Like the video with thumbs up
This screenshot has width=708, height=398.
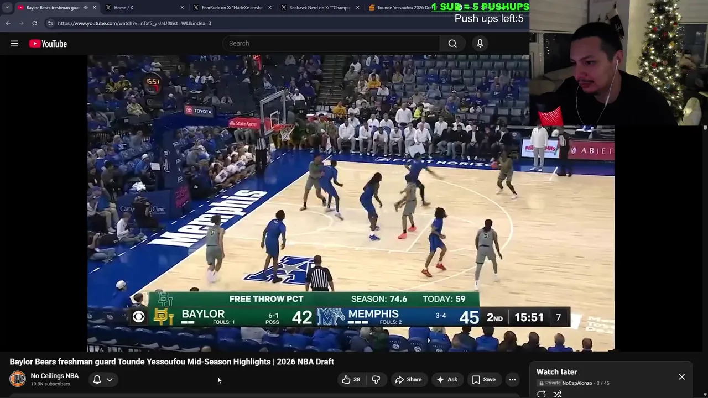click(x=351, y=379)
